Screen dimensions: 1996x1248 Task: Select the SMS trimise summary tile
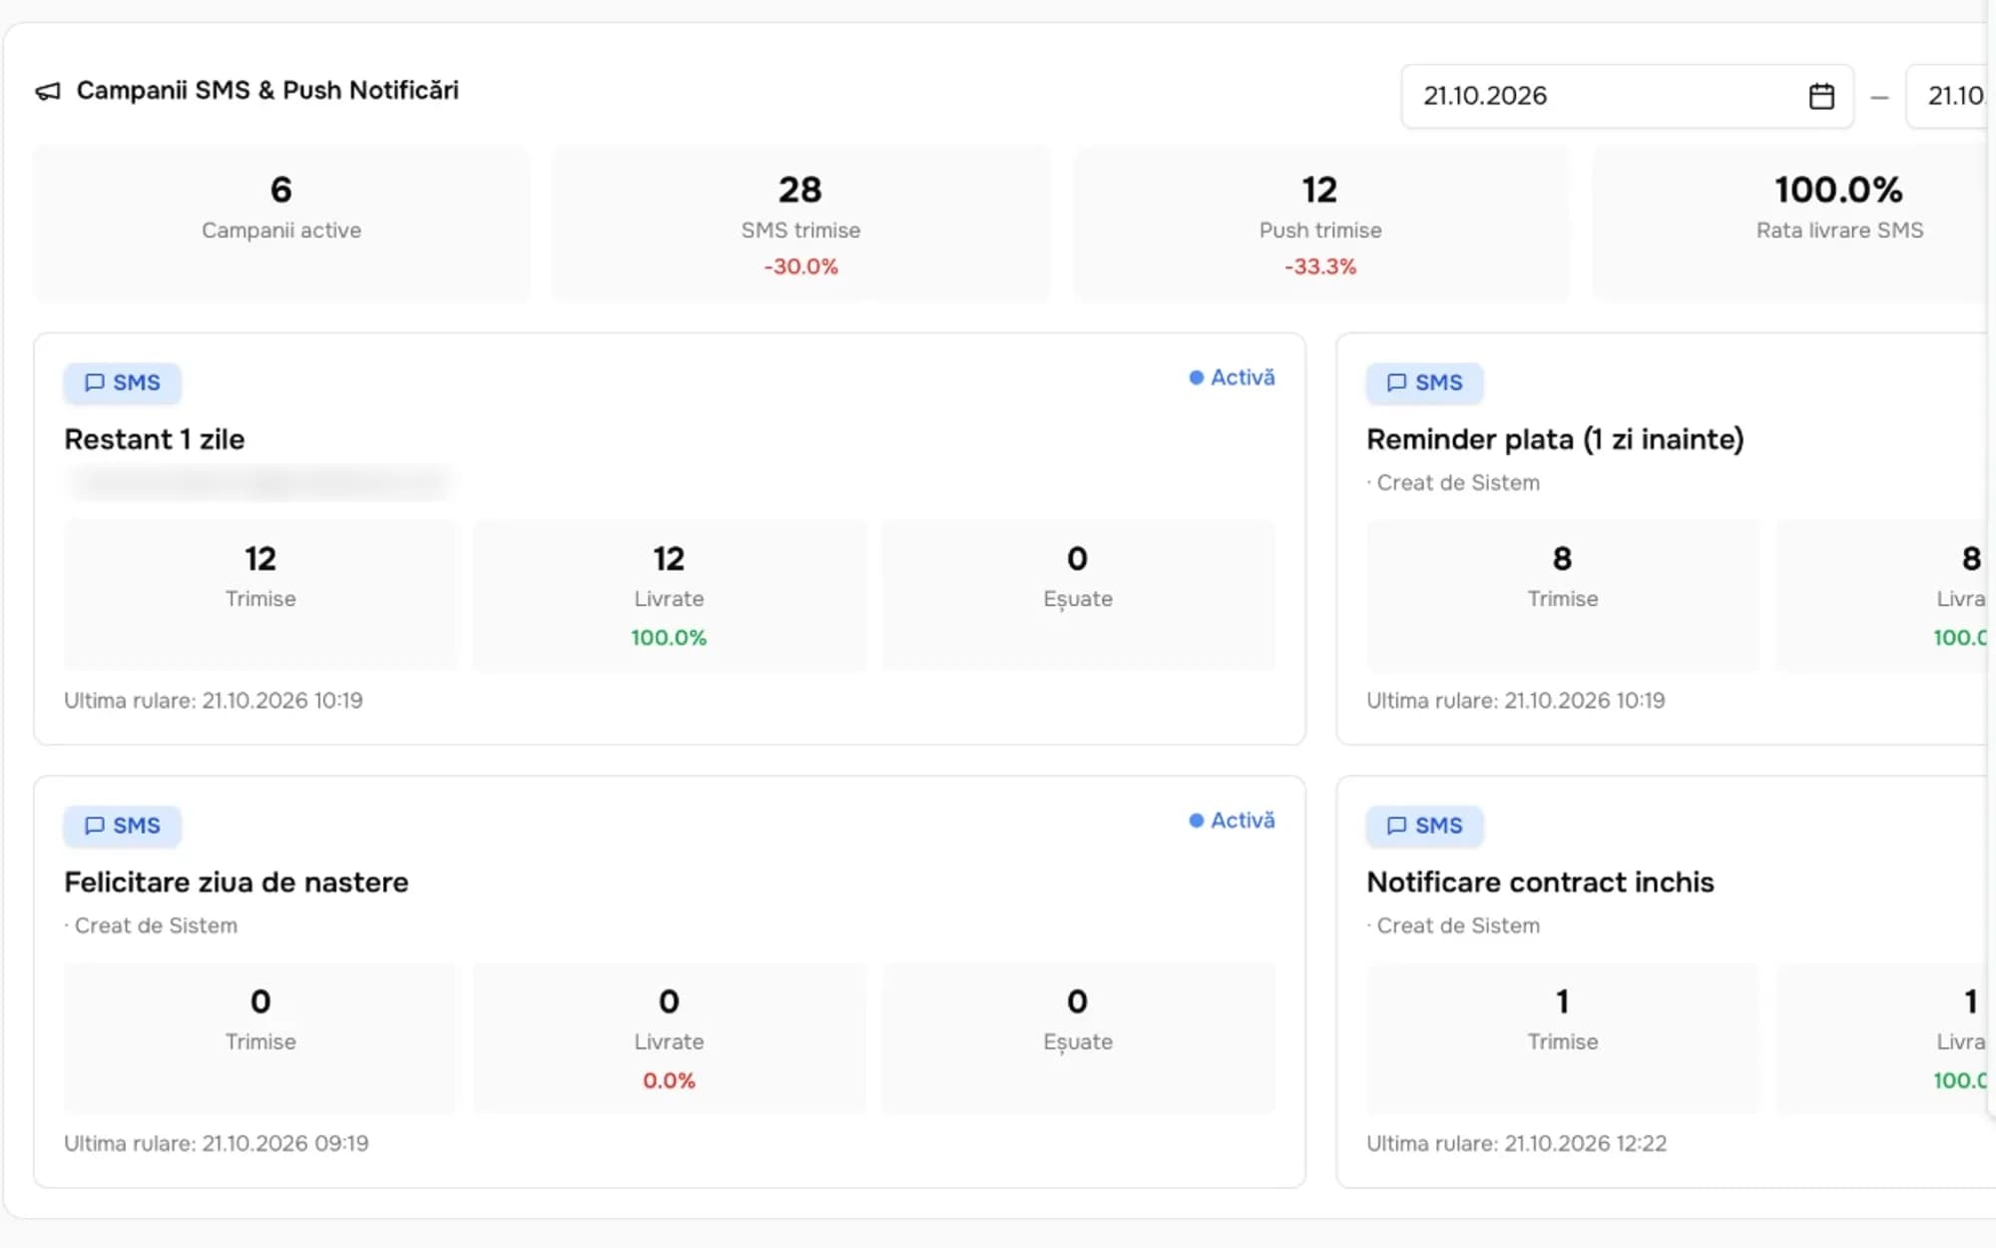coord(800,223)
